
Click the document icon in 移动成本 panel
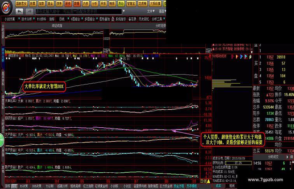pos(250,57)
